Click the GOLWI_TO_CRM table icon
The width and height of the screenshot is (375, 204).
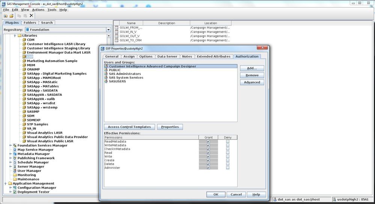[117, 40]
